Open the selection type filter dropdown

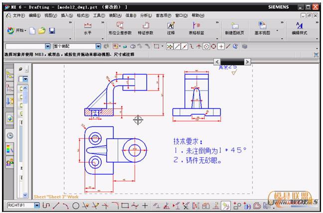pyautogui.click(x=48, y=46)
